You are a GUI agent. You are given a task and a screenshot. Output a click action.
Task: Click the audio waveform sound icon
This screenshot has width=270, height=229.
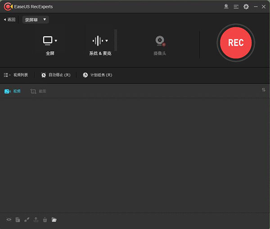[x=98, y=41]
